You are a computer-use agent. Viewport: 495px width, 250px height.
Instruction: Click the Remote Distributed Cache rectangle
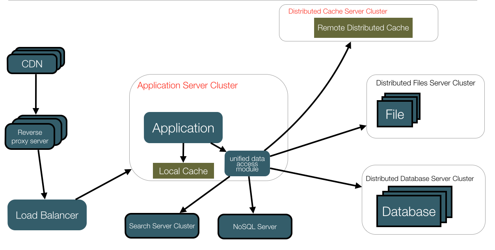[363, 28]
